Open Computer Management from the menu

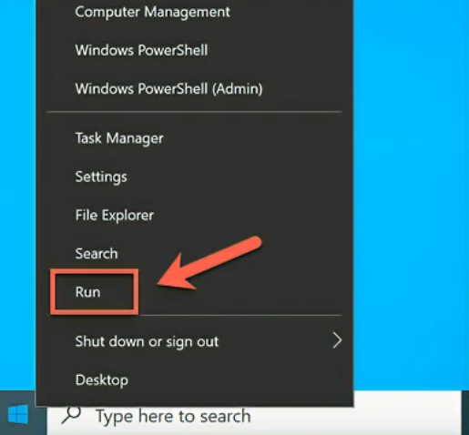coord(194,12)
